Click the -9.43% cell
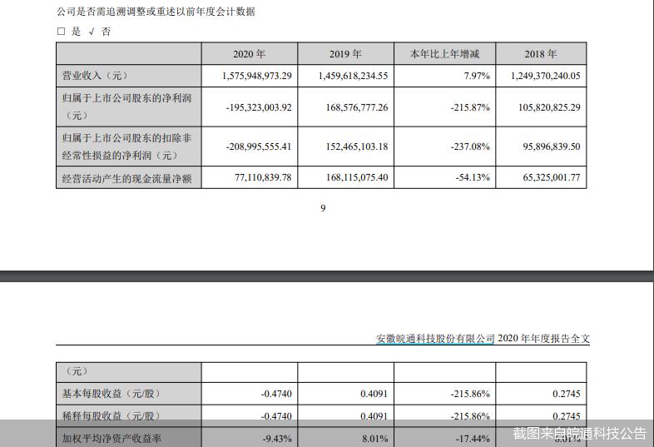The width and height of the screenshot is (654, 447). pos(277,439)
